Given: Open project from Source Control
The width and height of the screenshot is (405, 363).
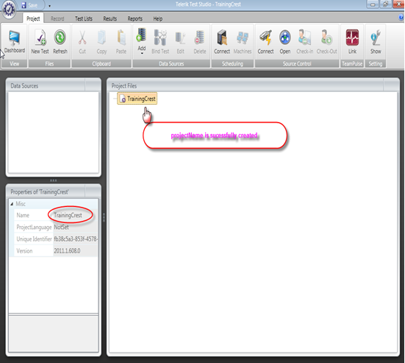Looking at the screenshot, I should tap(285, 41).
